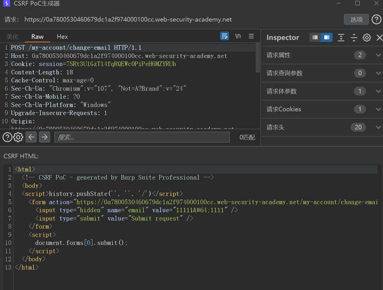Image resolution: width=383 pixels, height=290 pixels.
Task: Switch to the Raw tab
Action: (x=37, y=36)
